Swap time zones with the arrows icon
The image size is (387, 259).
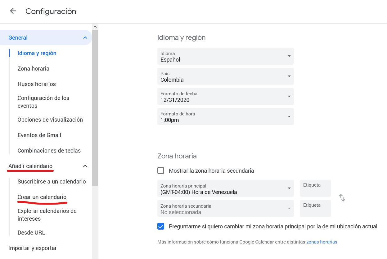point(342,198)
